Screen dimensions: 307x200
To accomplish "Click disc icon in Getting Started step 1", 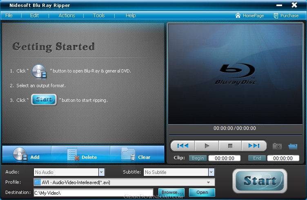I will coord(39,71).
